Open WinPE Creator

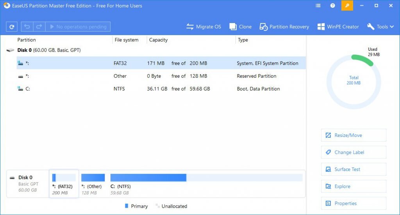tap(338, 27)
